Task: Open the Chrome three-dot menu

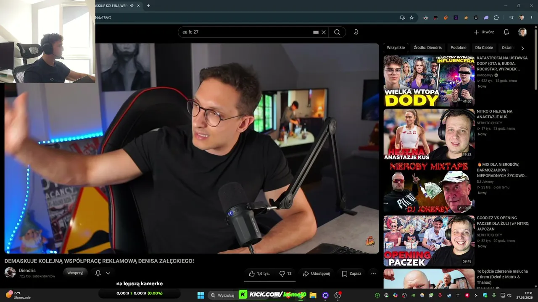Action: coord(531,18)
